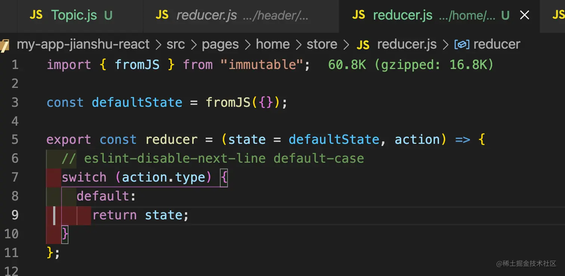Screen dimensions: 565x276
Task: Click line number 9 in the gutter
Action: click(15, 215)
